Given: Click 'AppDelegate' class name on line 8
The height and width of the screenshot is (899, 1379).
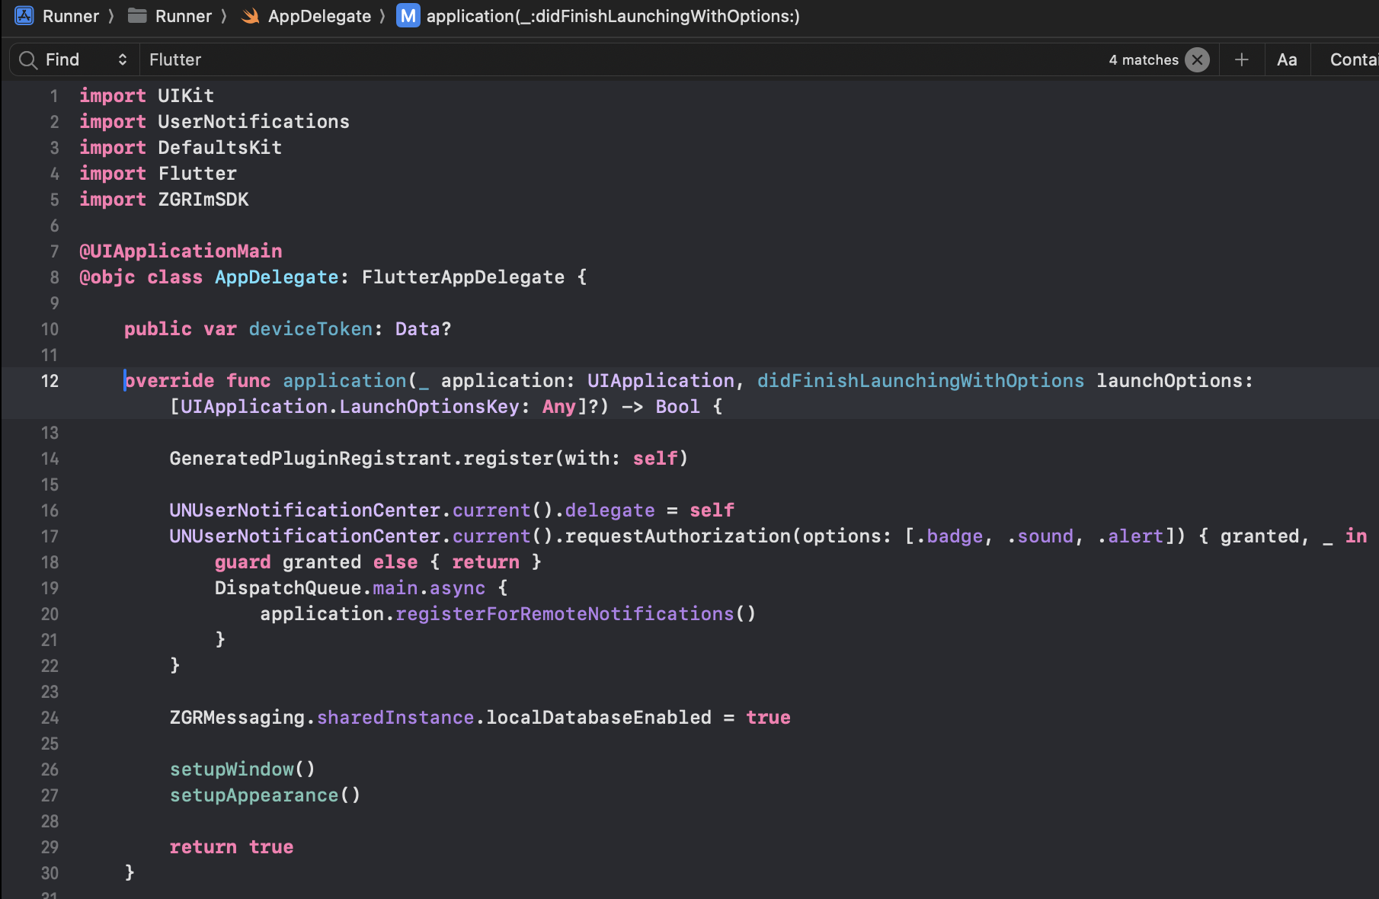Looking at the screenshot, I should (277, 277).
